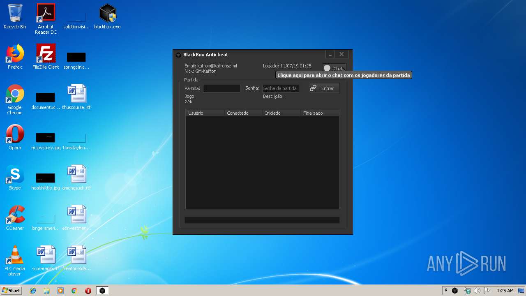The height and width of the screenshot is (296, 526).
Task: Click the Entrar button to join match
Action: pos(324,88)
